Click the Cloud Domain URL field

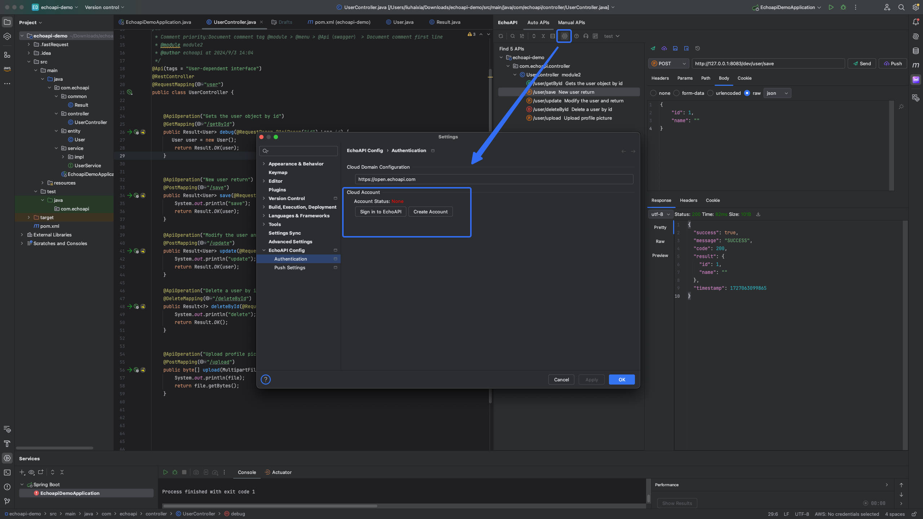[494, 179]
